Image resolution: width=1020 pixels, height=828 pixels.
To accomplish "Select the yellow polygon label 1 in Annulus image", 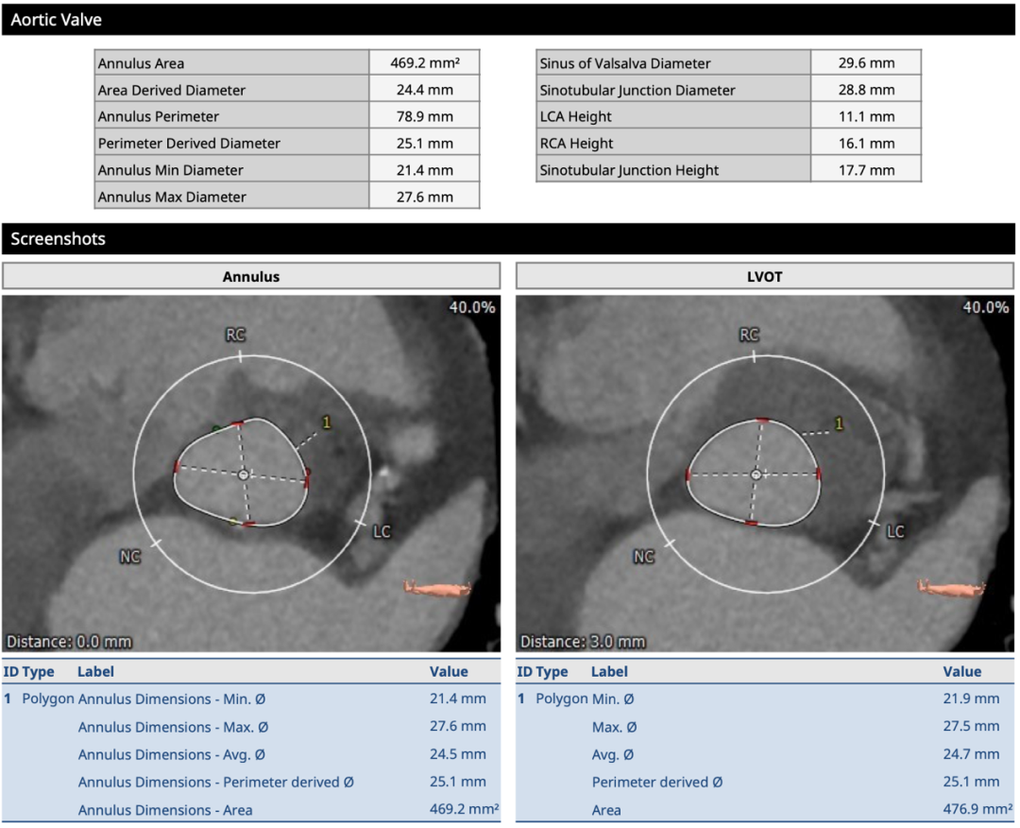I will pos(327,423).
